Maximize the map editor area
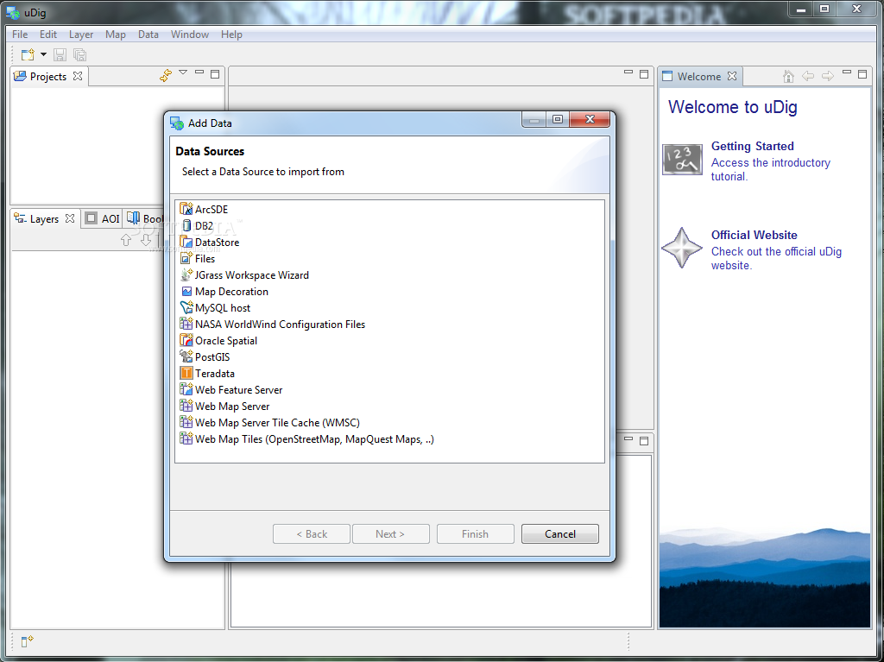 [644, 74]
